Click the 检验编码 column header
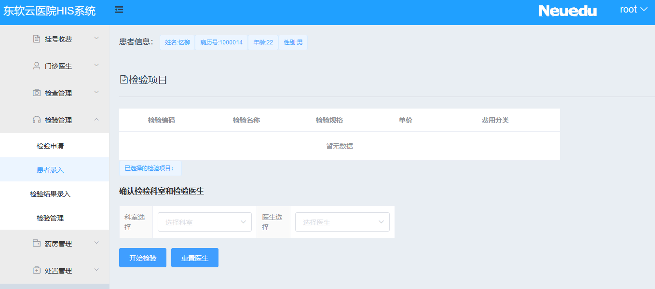Viewport: 655px width, 289px height. pos(162,120)
